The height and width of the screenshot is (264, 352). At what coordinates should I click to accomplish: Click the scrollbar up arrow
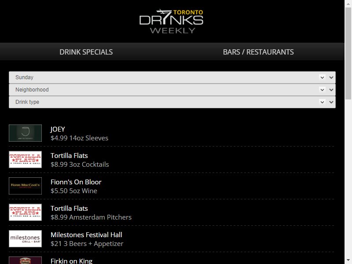[x=348, y=4]
